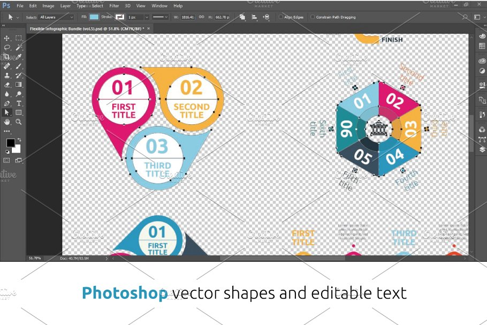Toggle Quick Mask mode at toolbar bottom
Viewport: 487px width, 325px height.
pos(7,160)
